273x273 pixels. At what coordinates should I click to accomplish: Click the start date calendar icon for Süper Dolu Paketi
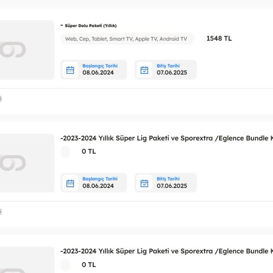coord(70,70)
